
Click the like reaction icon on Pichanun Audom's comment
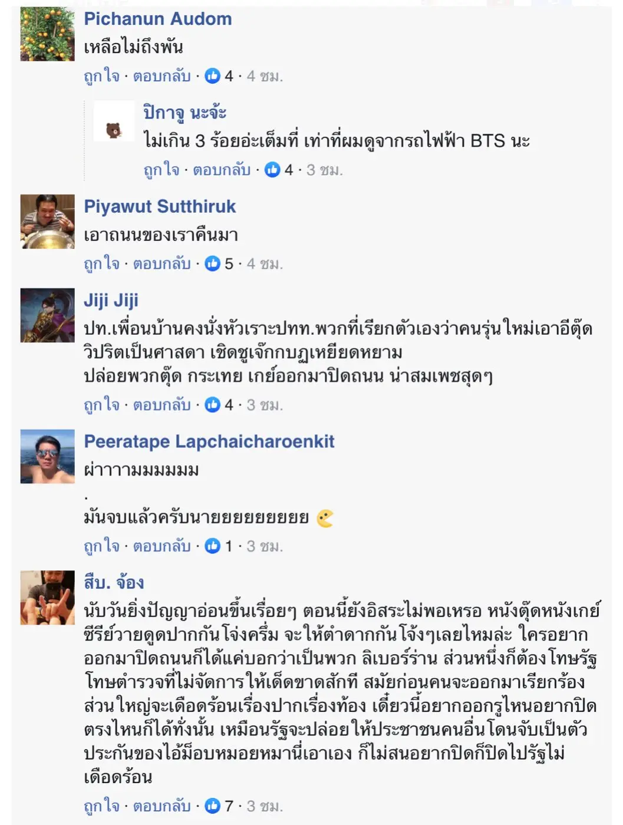click(212, 76)
